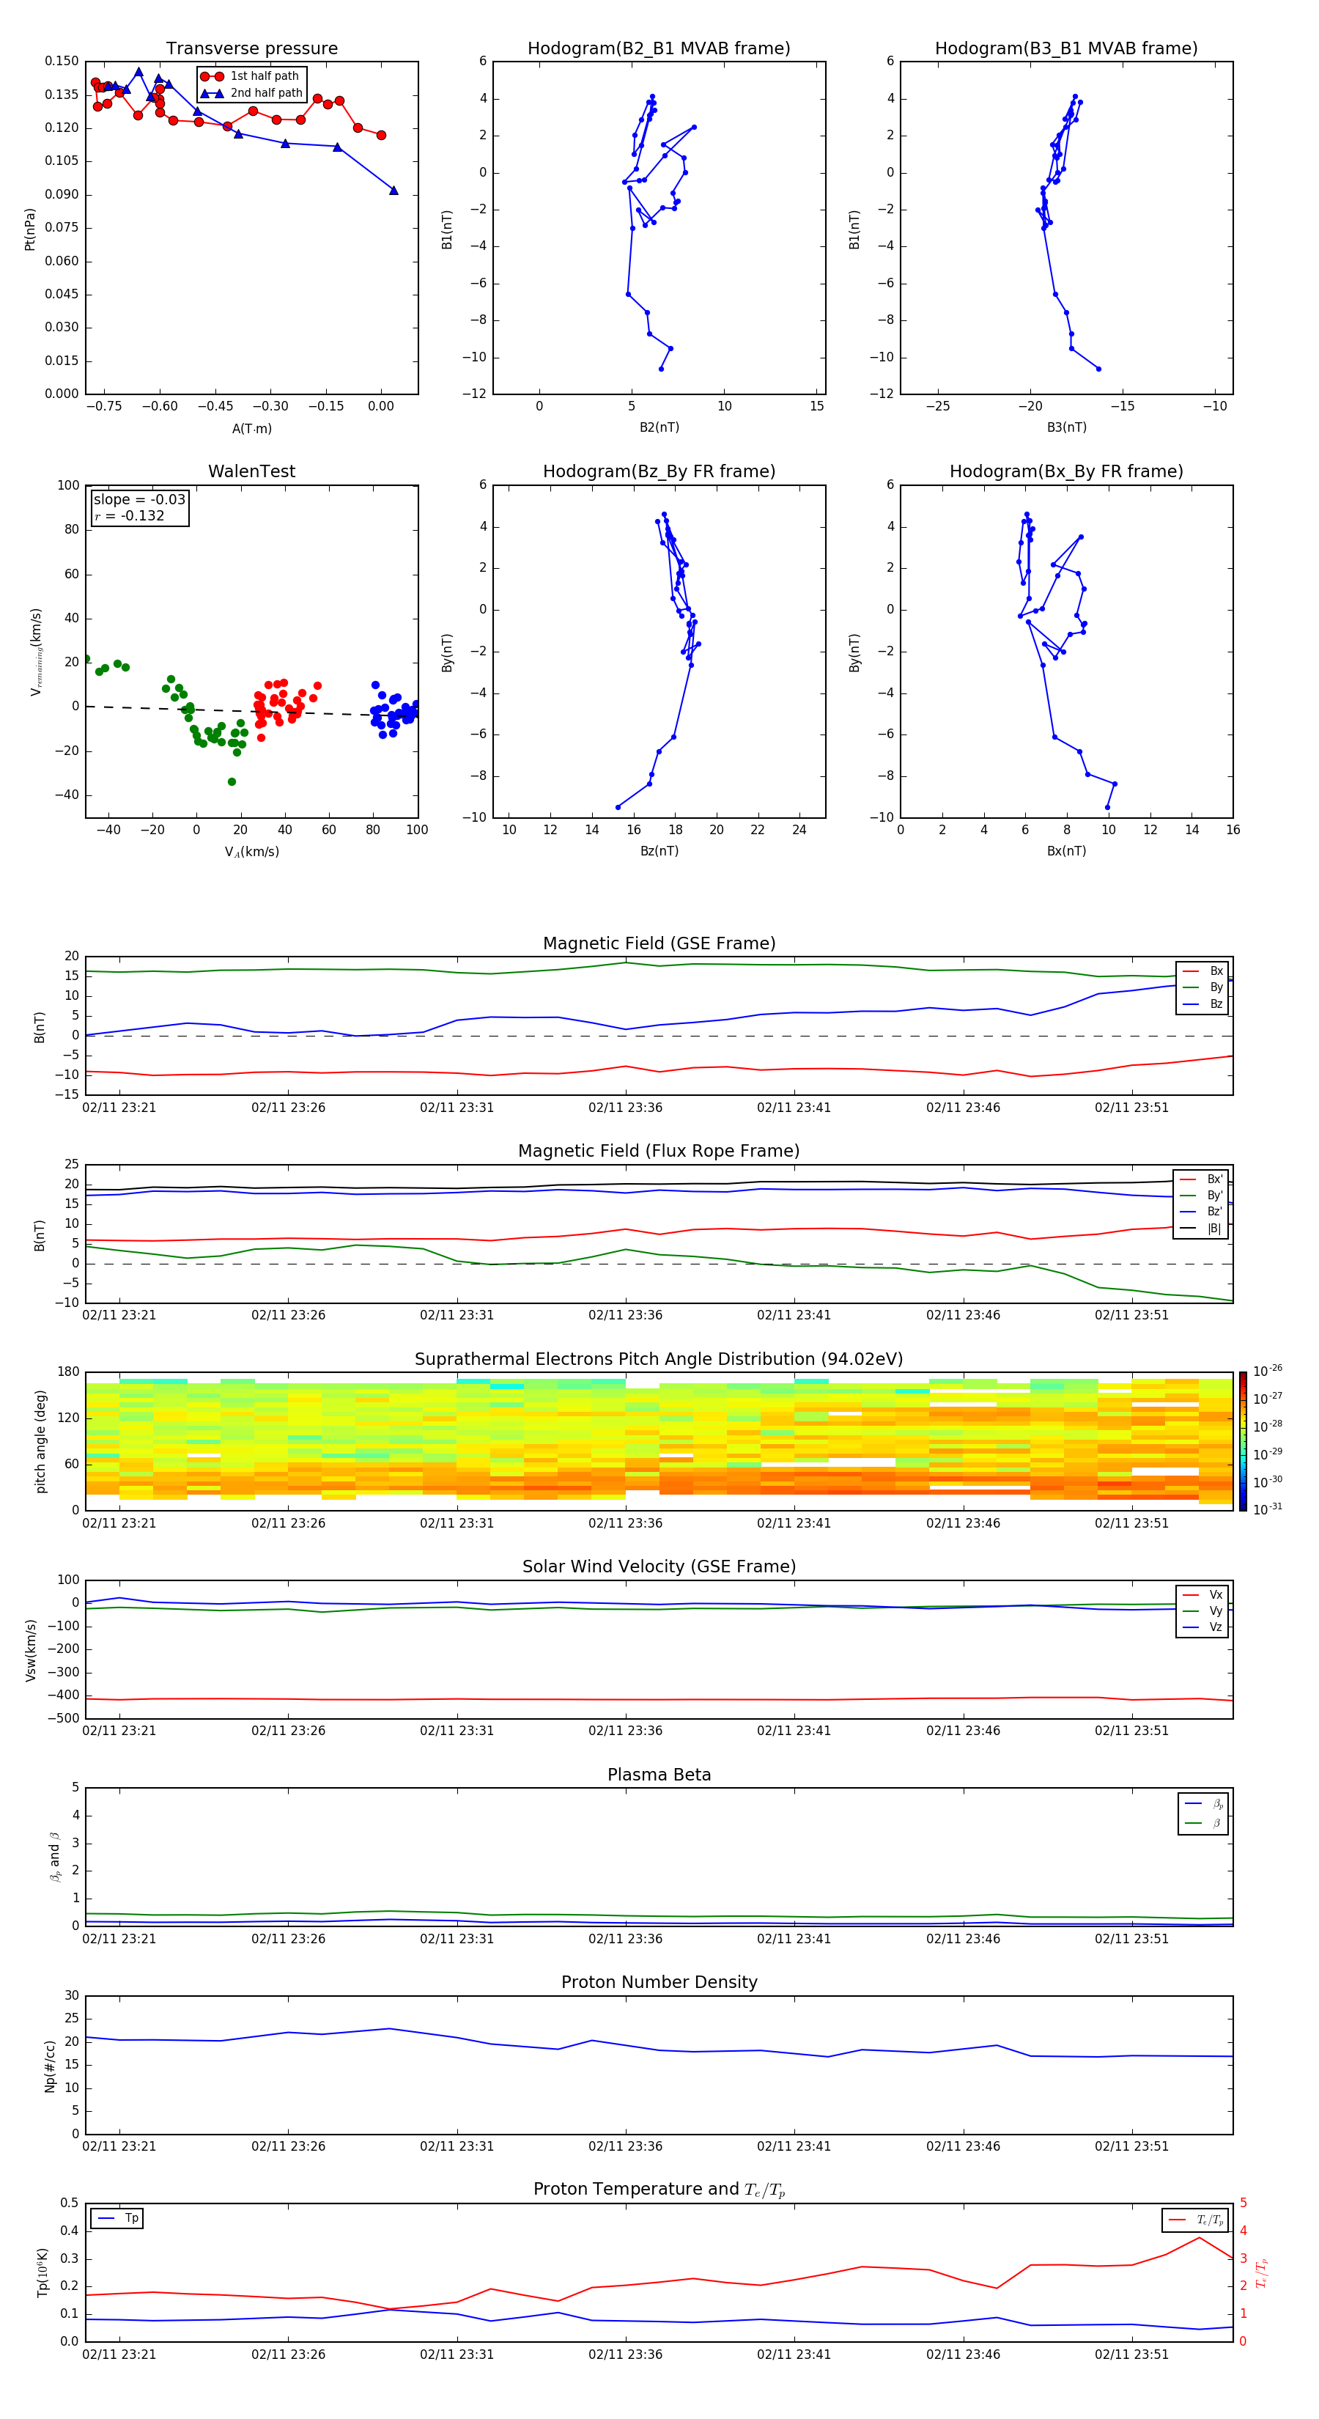Click '02/11 23:21' tick under GSE magnetic field

point(119,1107)
